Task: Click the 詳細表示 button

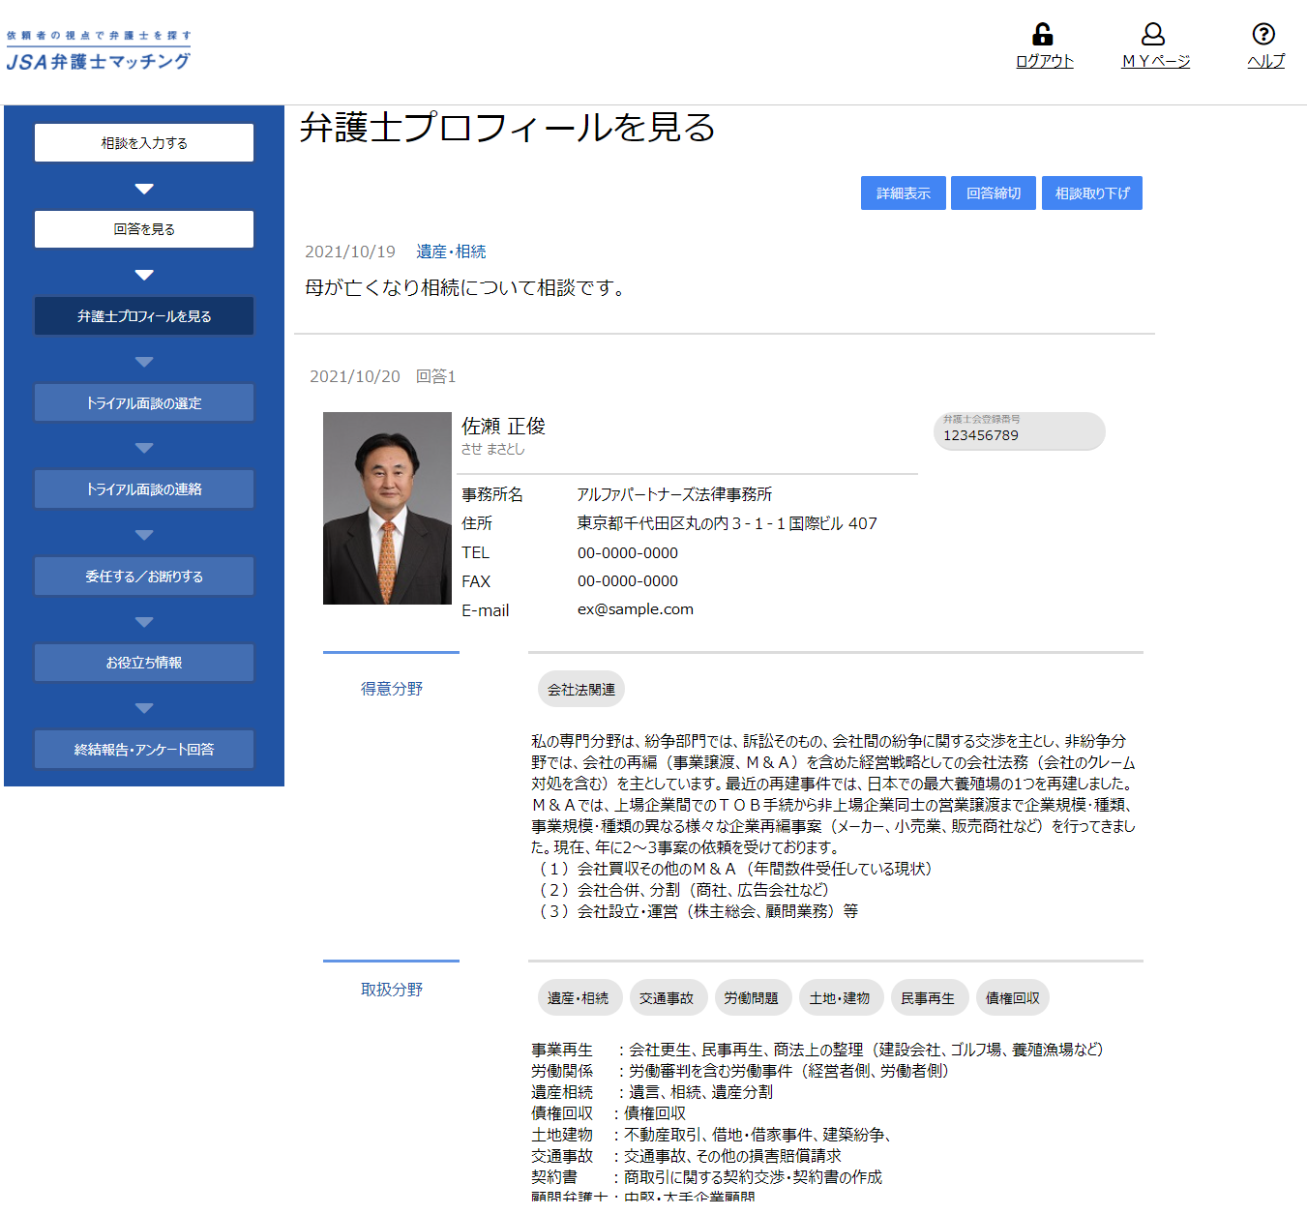Action: tap(904, 192)
